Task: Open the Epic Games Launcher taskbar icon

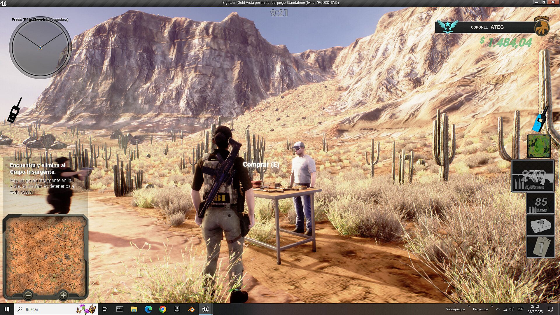Action: click(177, 309)
